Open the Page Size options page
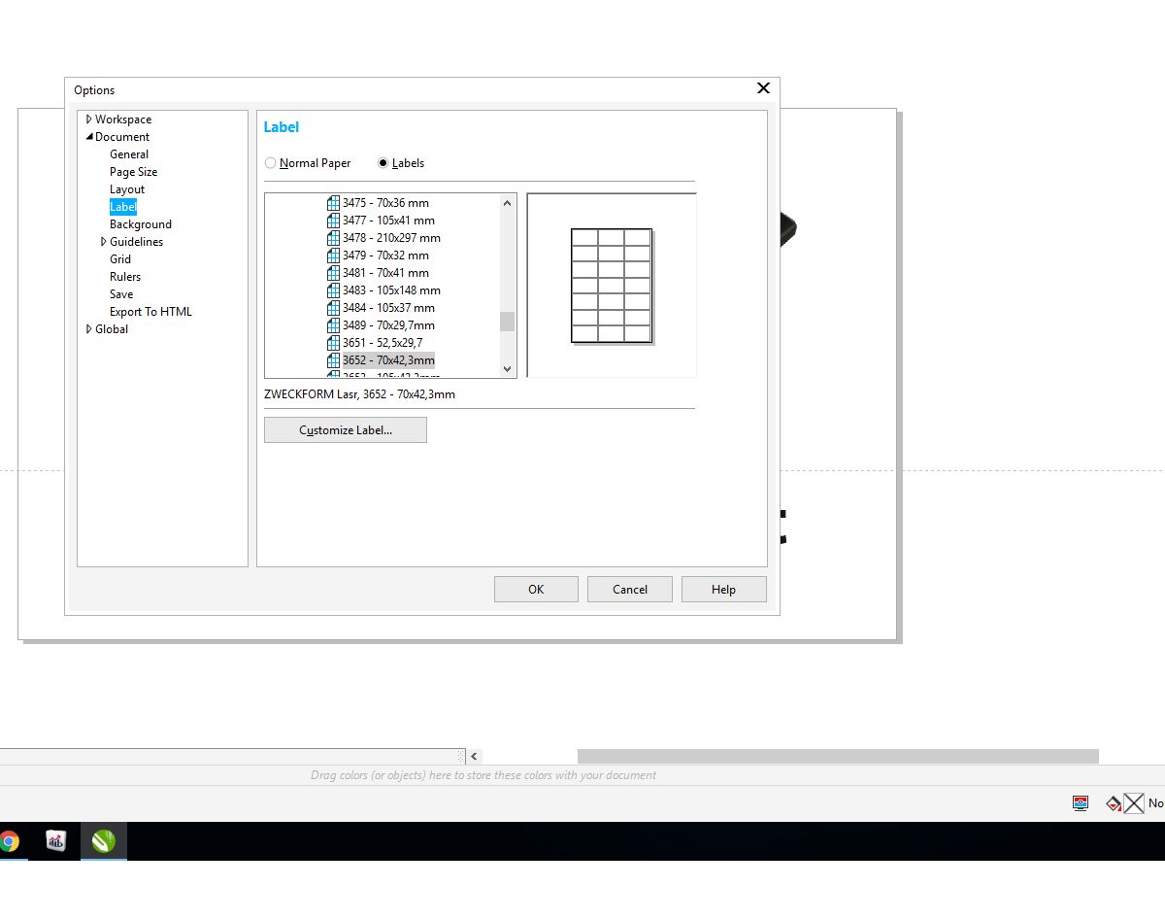Screen dimensions: 1165x920 click(x=133, y=172)
